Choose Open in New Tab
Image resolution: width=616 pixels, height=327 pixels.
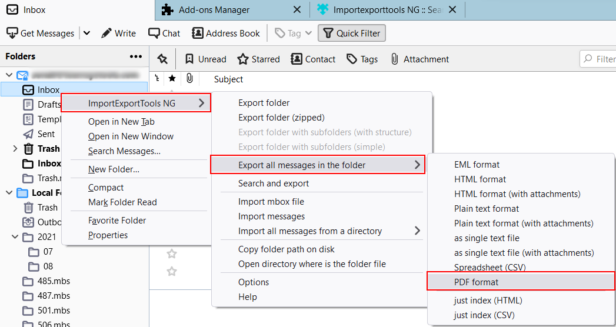tap(121, 122)
